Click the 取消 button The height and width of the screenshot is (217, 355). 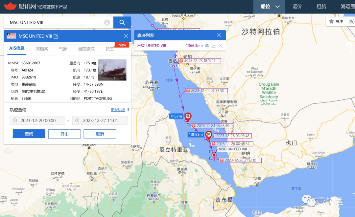(100, 134)
